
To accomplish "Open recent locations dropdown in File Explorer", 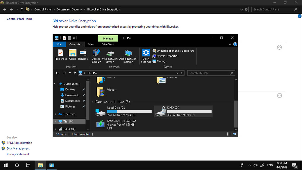I will pyautogui.click(x=70, y=73).
